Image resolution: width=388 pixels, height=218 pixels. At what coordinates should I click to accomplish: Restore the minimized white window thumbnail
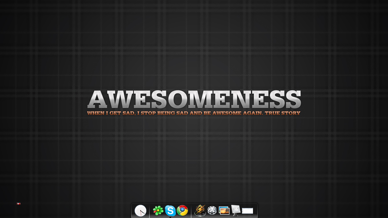(x=248, y=211)
